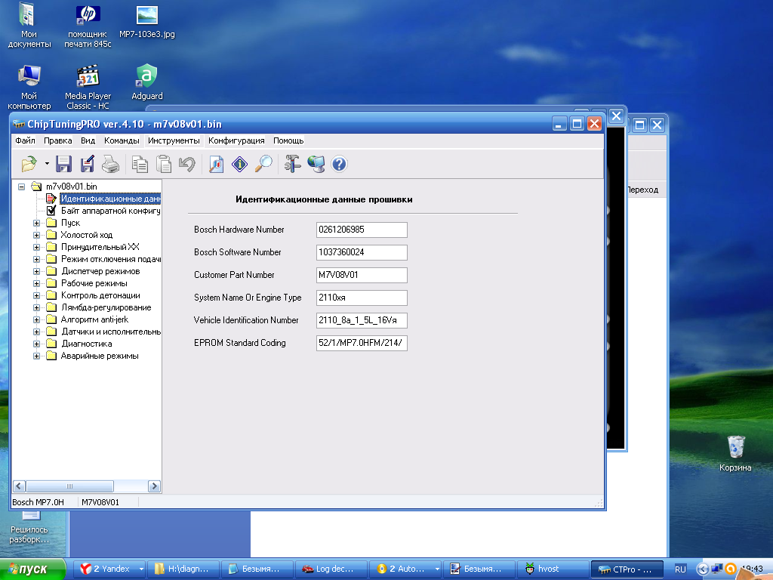Open the Инструменты menu
Image resolution: width=773 pixels, height=580 pixels.
coord(174,140)
